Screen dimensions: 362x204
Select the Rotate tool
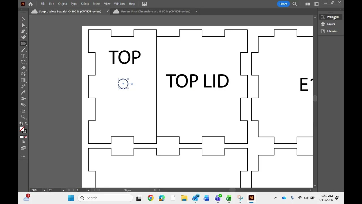pyautogui.click(x=23, y=62)
